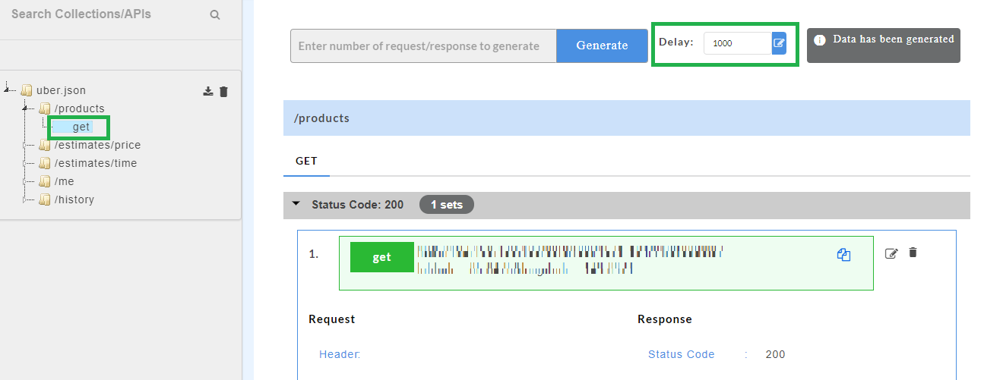Focus the Delay value input field
This screenshot has height=380, width=984.
[736, 43]
